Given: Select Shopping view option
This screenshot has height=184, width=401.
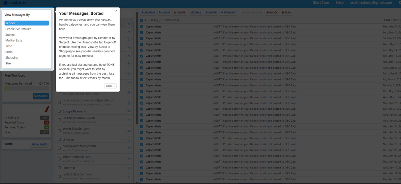Looking at the screenshot, I should [x=12, y=58].
